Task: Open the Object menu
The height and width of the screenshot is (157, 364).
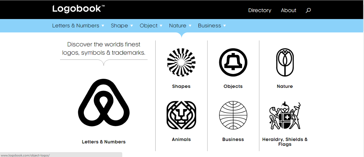Action: [149, 26]
